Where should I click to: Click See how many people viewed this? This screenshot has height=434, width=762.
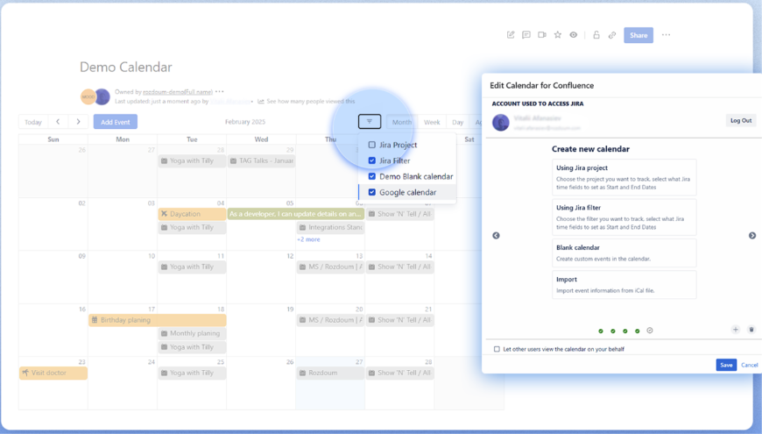pos(311,101)
